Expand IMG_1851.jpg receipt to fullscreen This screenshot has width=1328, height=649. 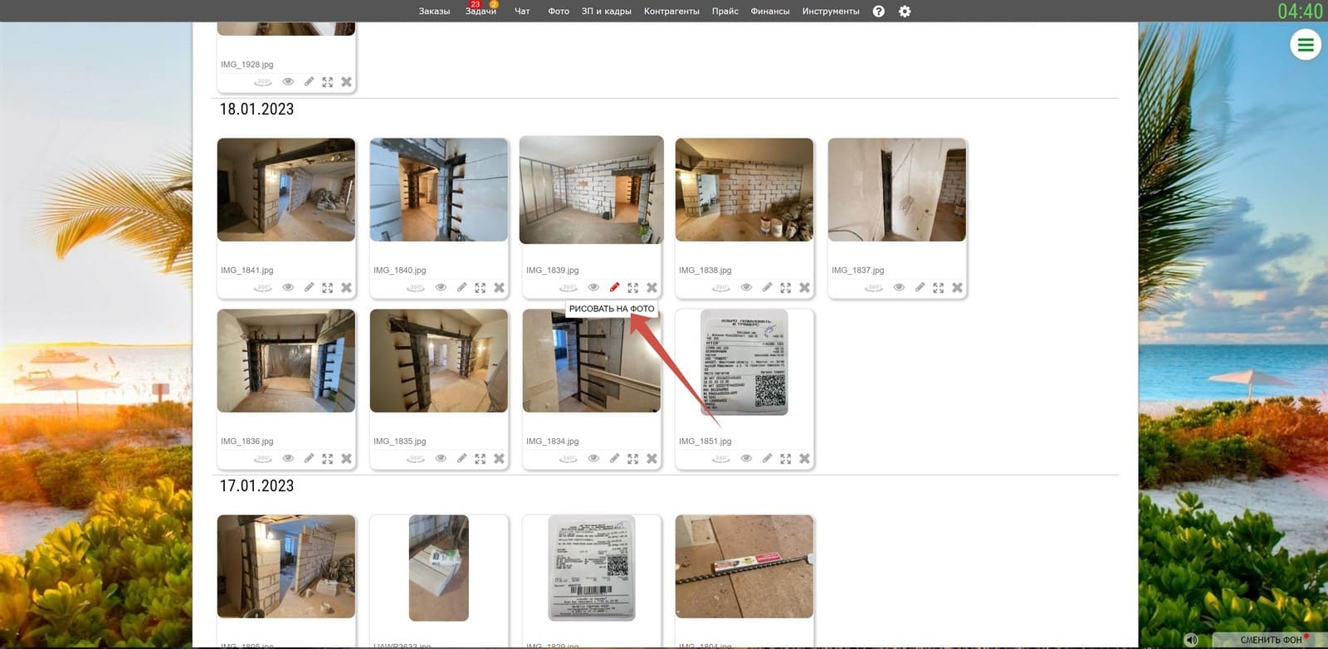786,458
